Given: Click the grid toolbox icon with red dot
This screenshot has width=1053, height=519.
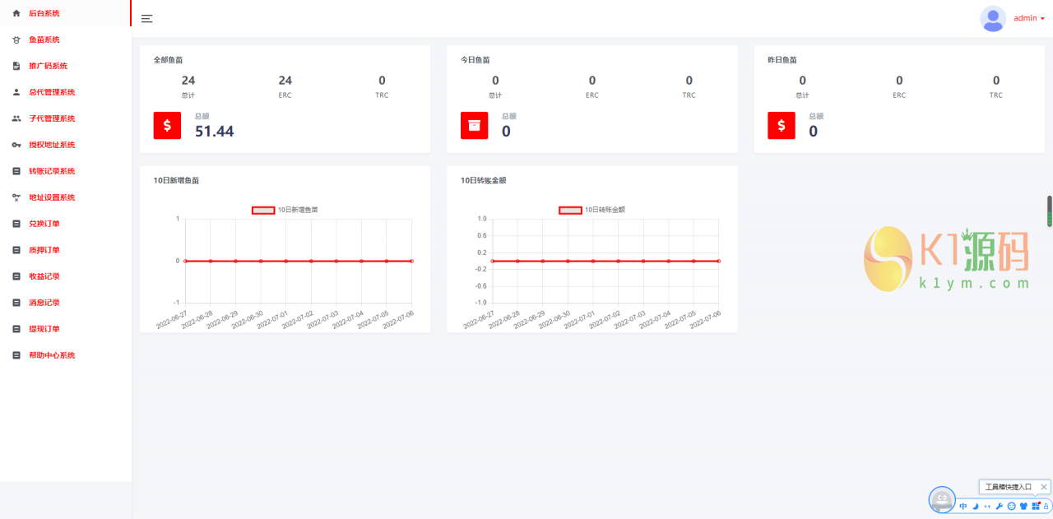Looking at the screenshot, I should (1036, 506).
